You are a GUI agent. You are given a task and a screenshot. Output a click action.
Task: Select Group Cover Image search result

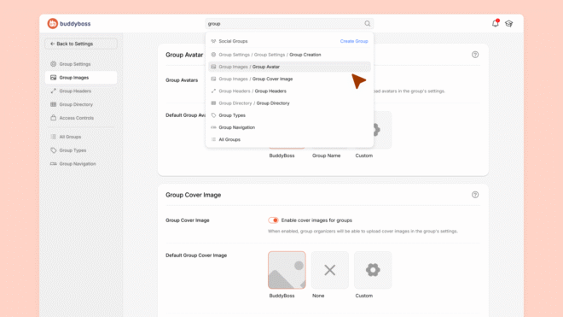pos(289,79)
